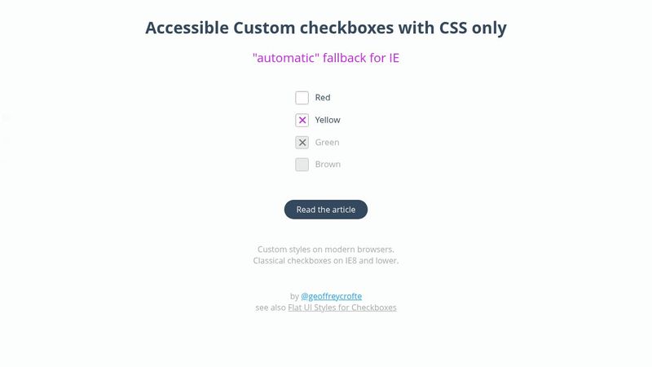Open Flat UI Styles for Checkboxes link

point(342,307)
